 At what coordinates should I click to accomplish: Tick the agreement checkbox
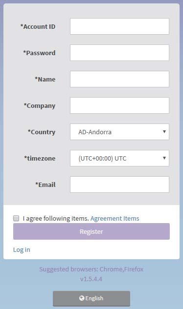[16, 218]
